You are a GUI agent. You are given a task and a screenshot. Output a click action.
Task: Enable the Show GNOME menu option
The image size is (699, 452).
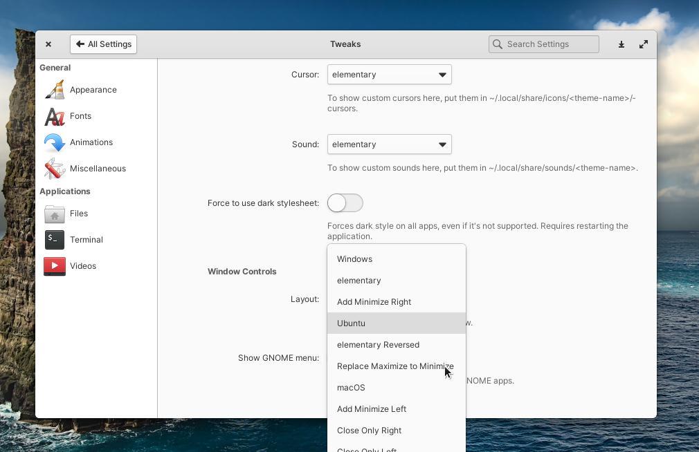pyautogui.click(x=345, y=357)
